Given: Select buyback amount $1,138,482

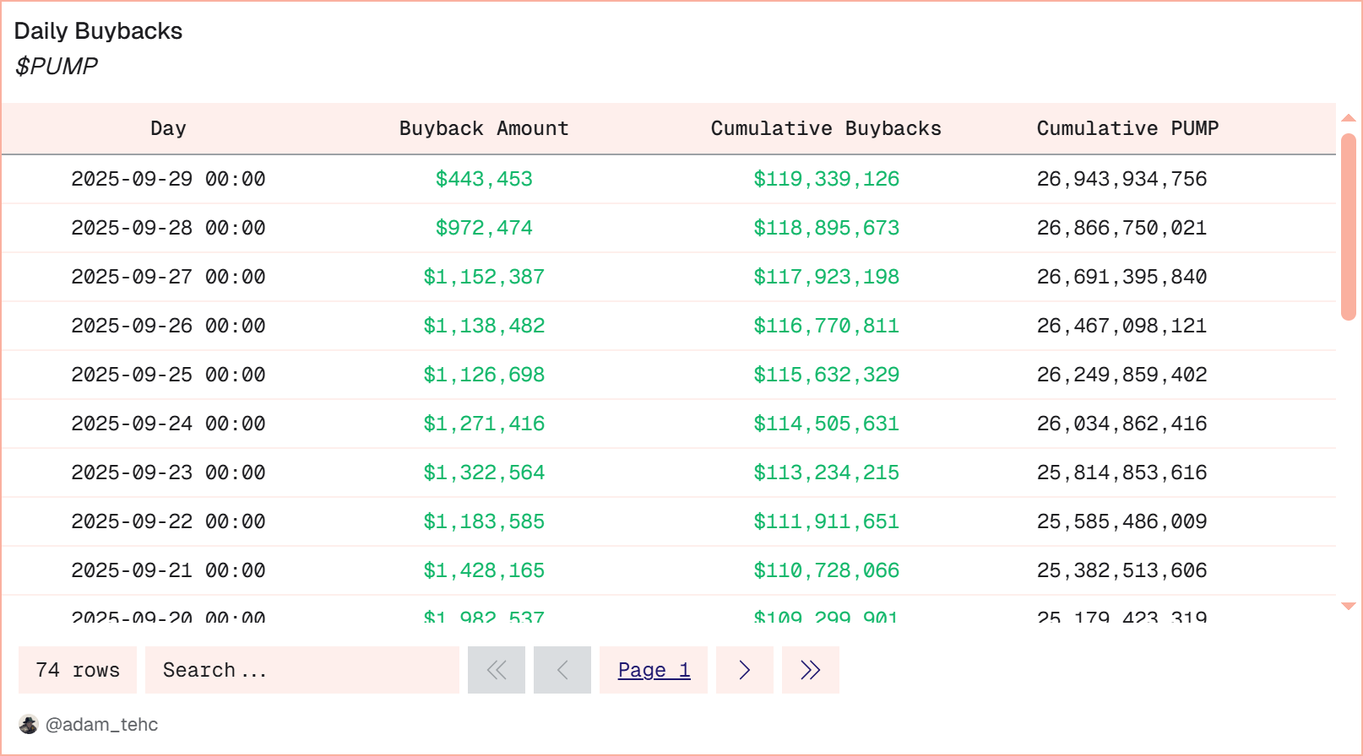Looking at the screenshot, I should [x=484, y=326].
